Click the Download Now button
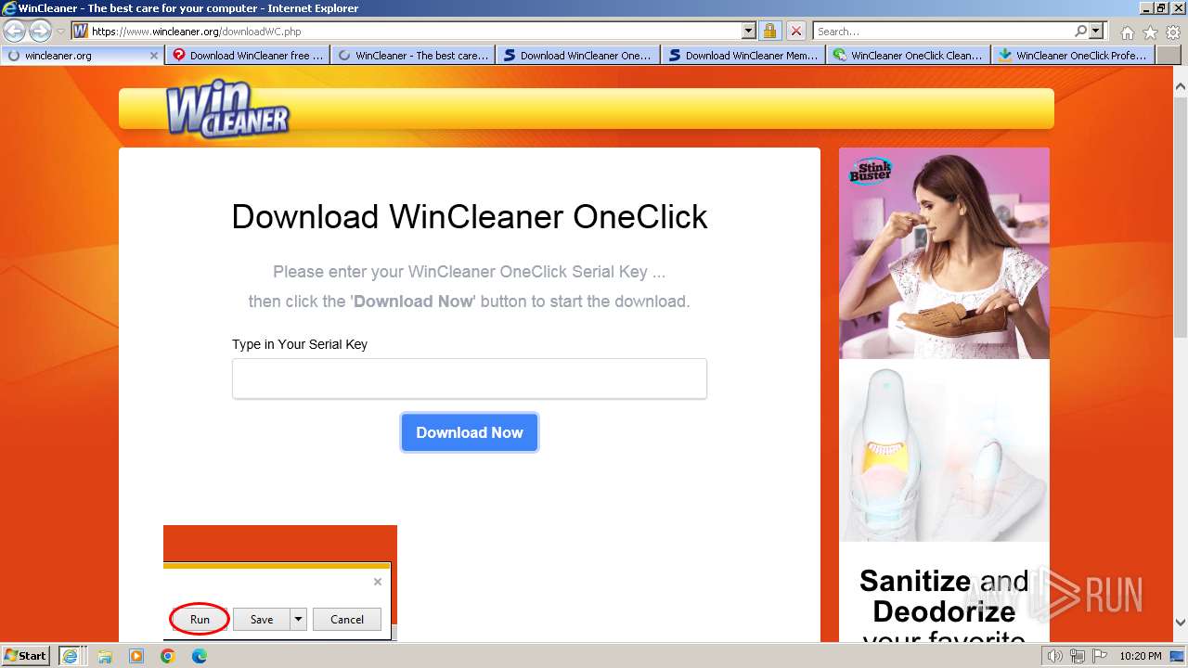The width and height of the screenshot is (1188, 668). coord(470,432)
